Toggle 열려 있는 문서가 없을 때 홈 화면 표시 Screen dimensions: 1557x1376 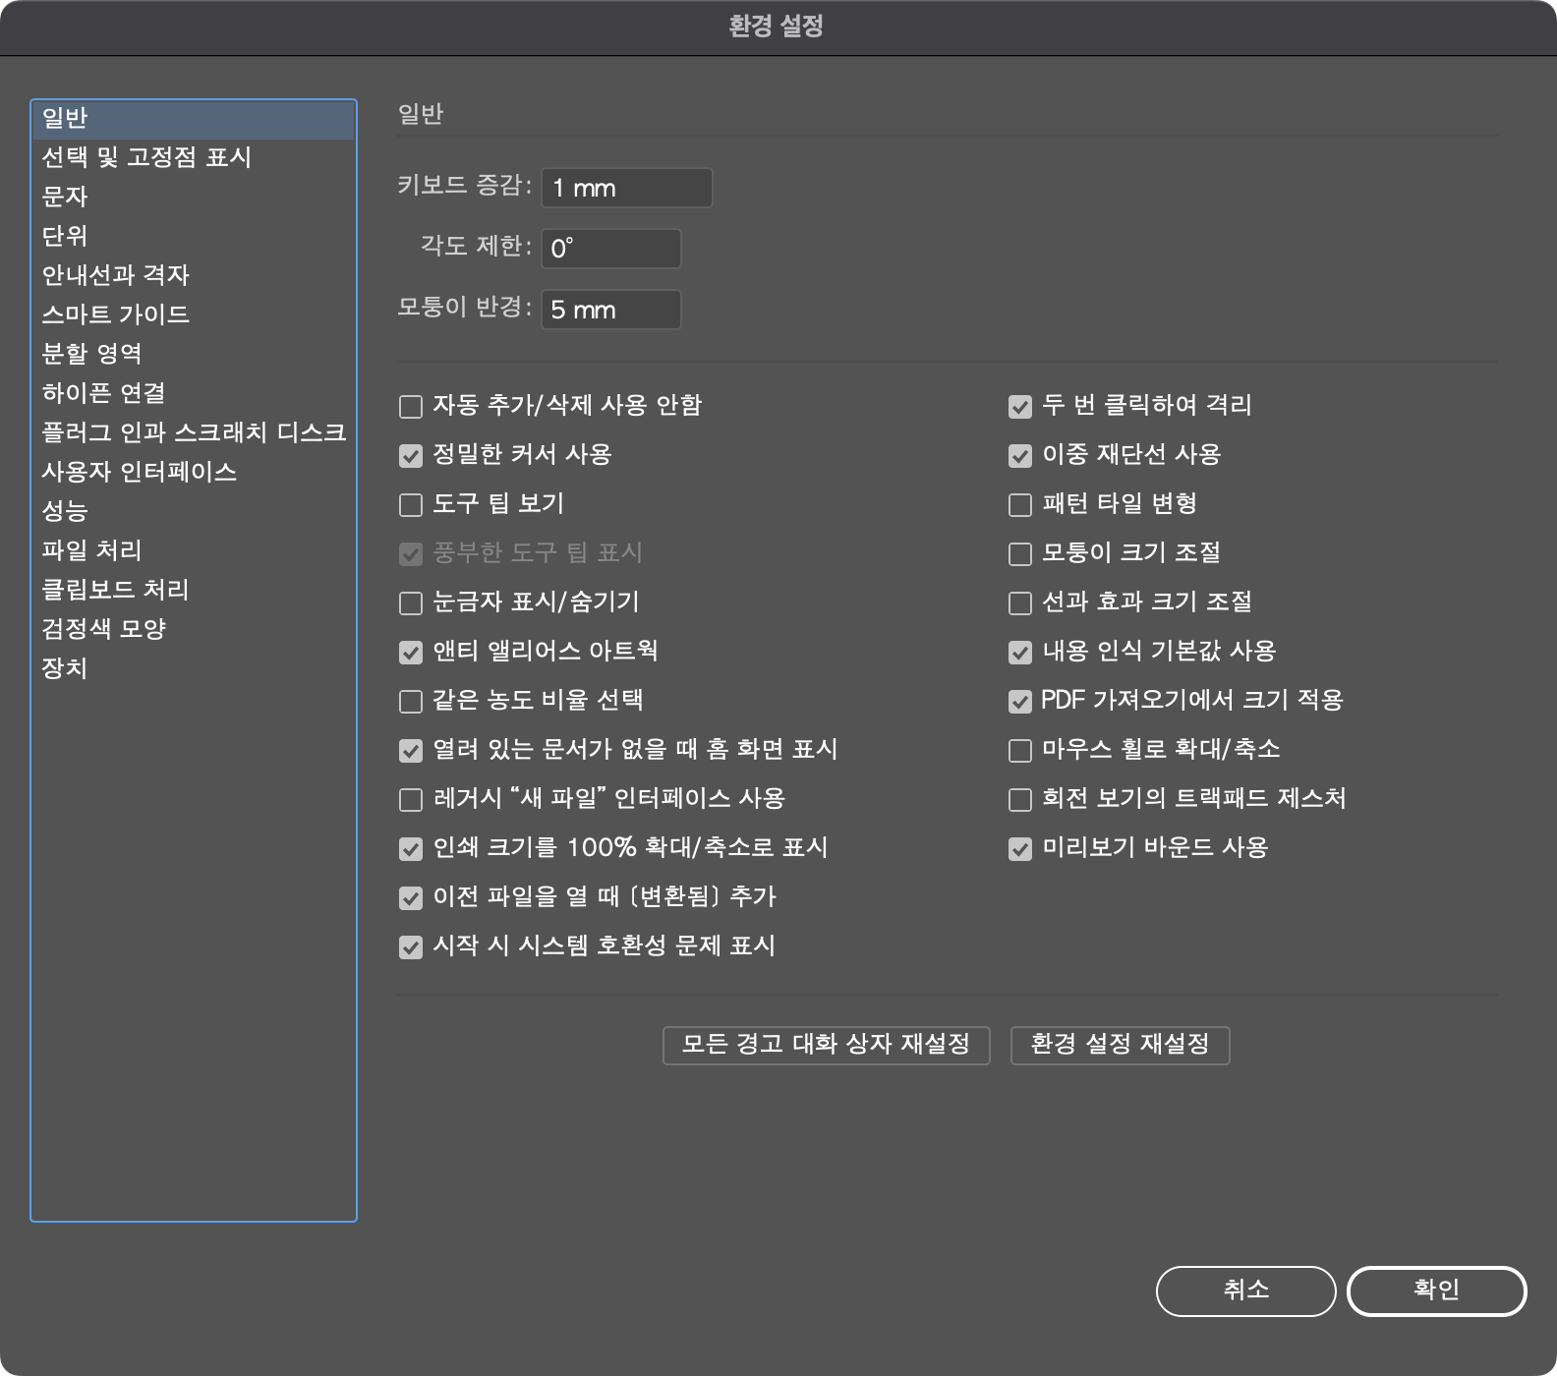[411, 750]
